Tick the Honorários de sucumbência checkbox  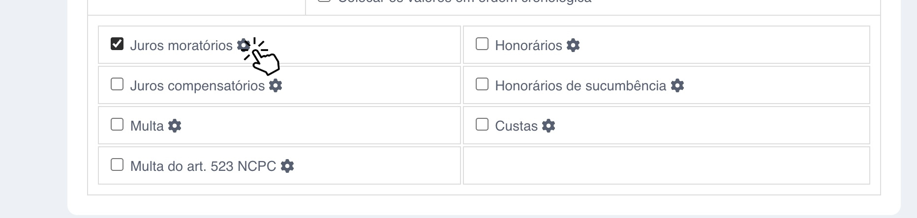482,84
